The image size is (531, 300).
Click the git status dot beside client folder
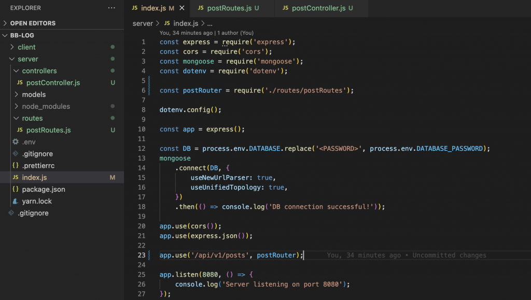pos(113,47)
